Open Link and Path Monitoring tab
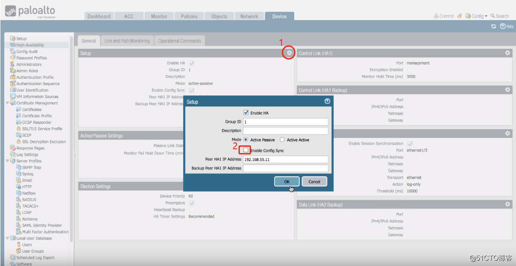This screenshot has width=516, height=266. click(x=127, y=41)
